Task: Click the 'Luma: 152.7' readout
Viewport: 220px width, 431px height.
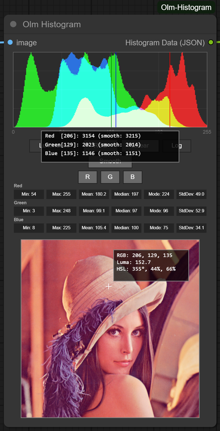Action: point(134,262)
